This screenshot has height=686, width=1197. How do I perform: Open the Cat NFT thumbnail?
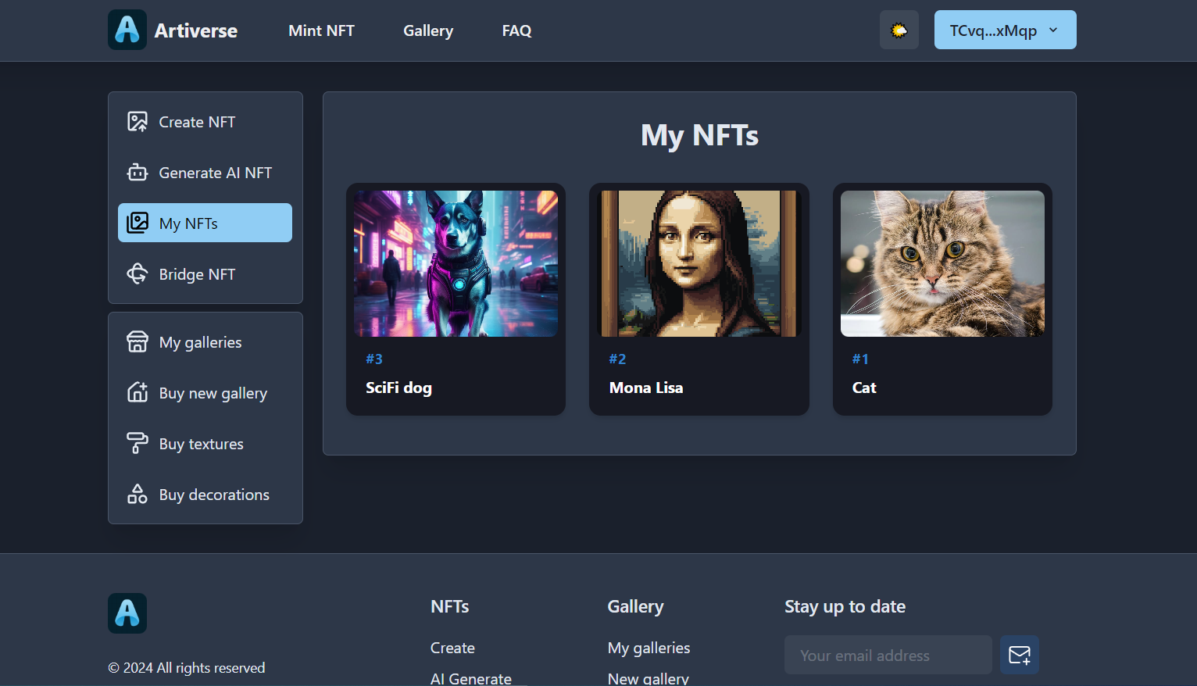pos(942,263)
